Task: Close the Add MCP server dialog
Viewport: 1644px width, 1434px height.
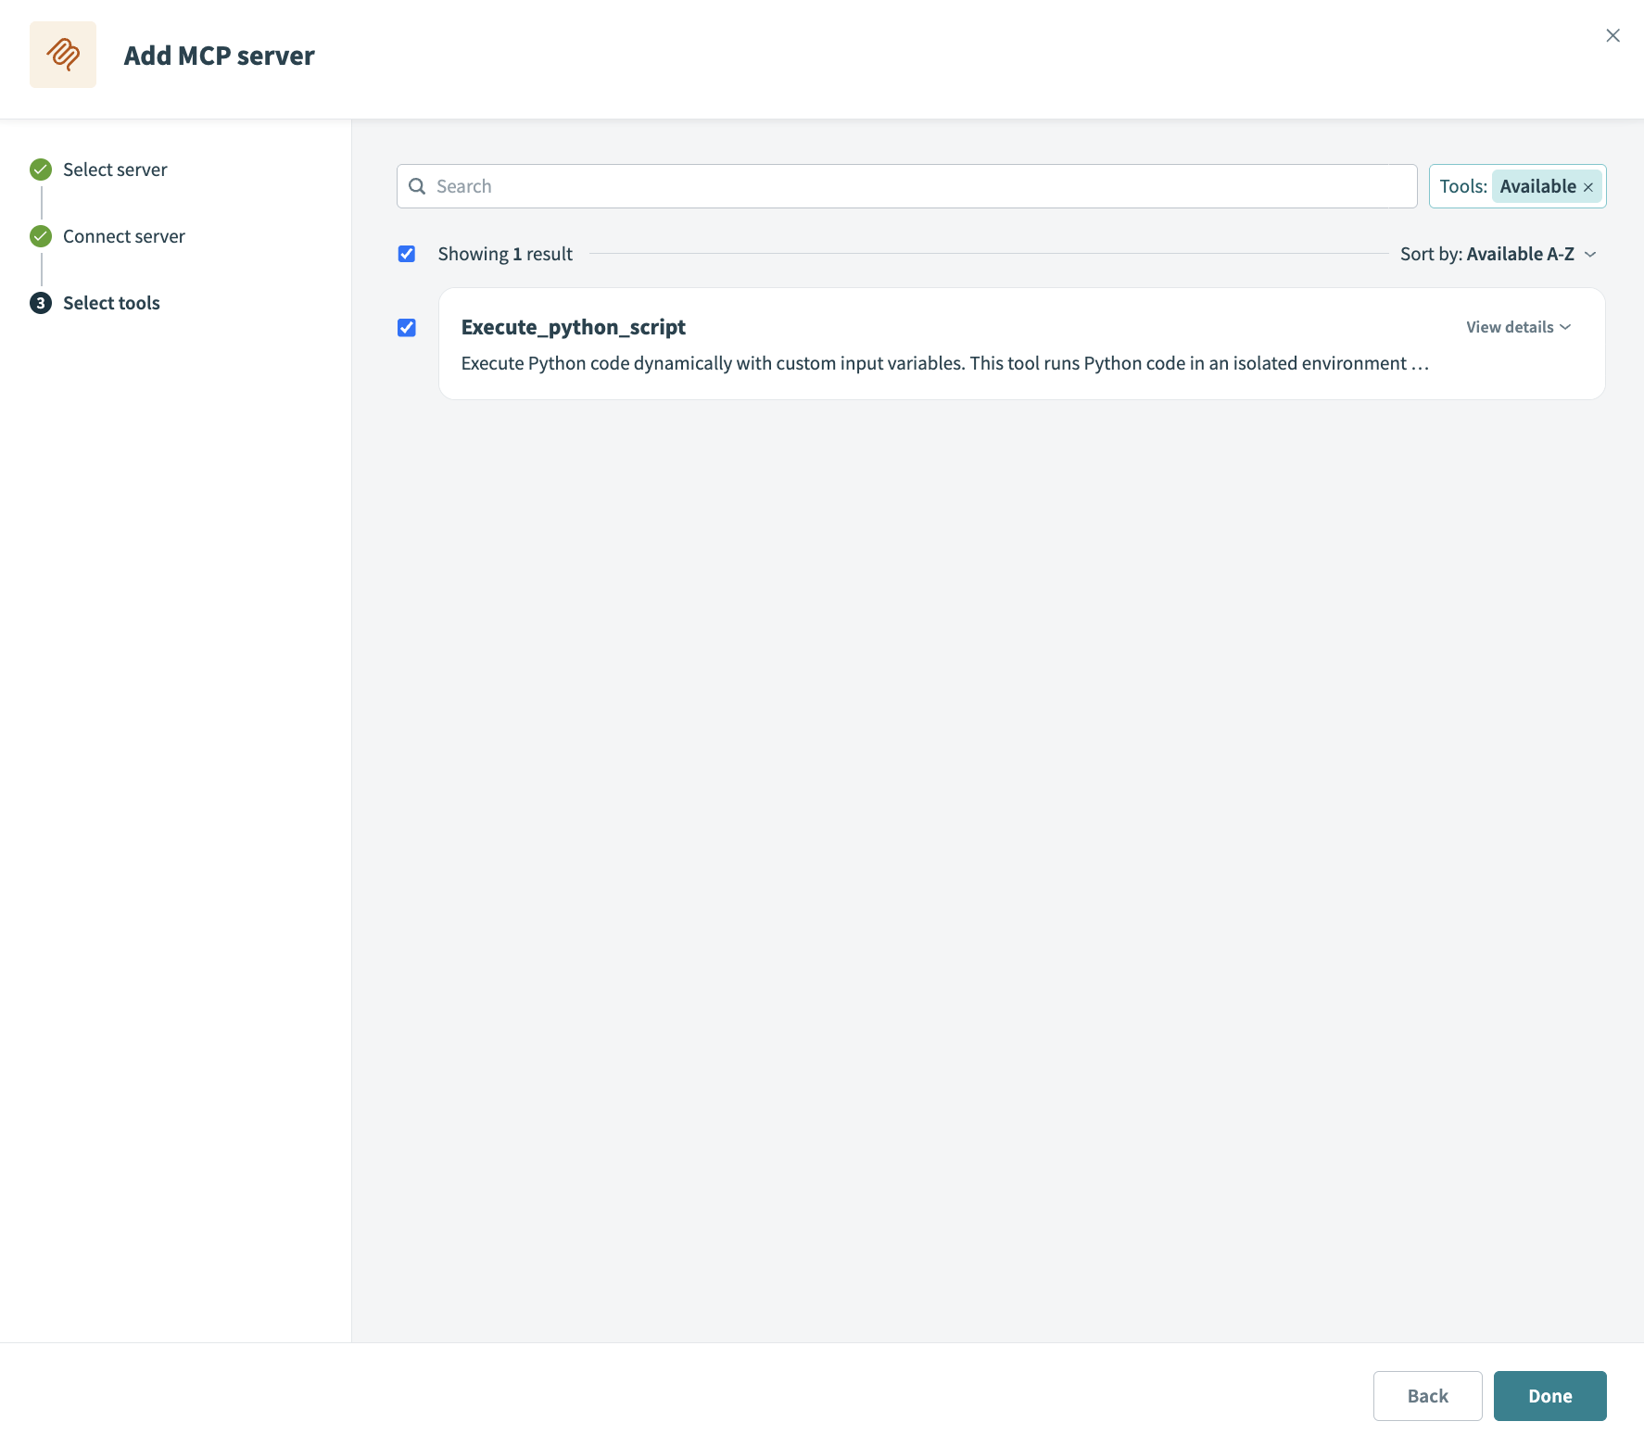Action: (x=1612, y=35)
